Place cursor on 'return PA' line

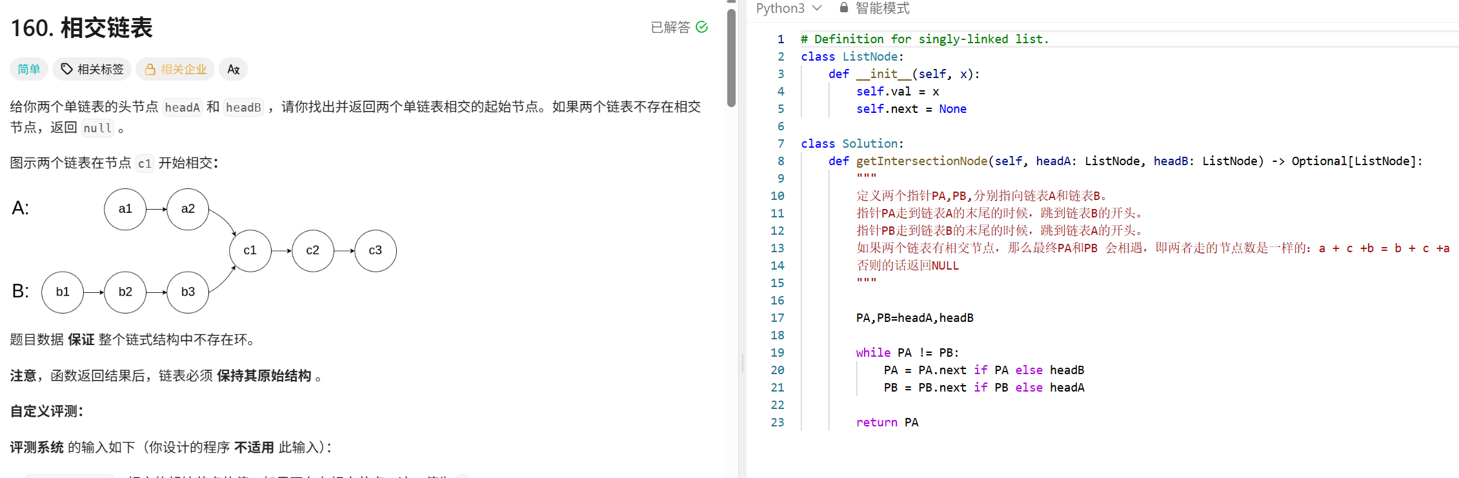(887, 423)
